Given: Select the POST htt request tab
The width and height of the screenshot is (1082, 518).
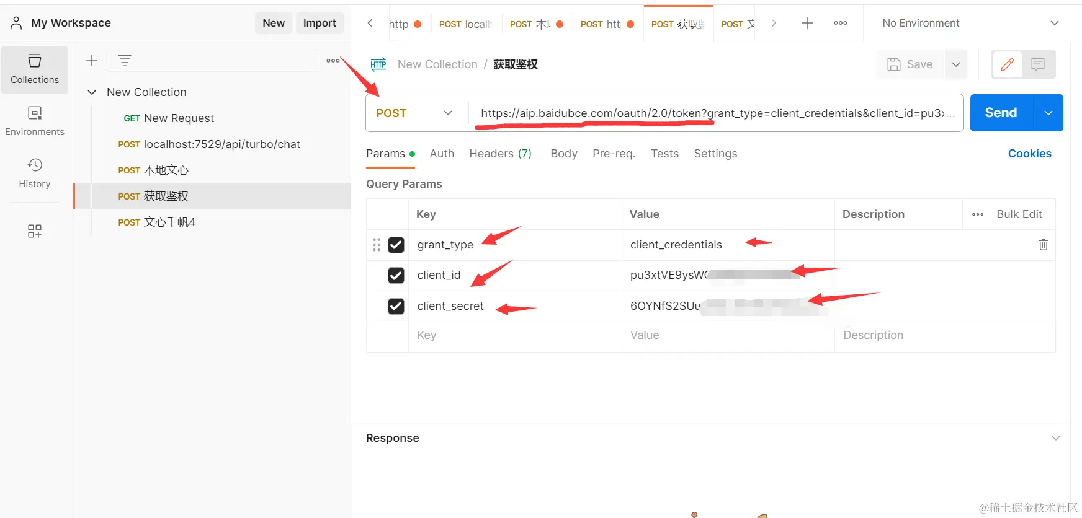Looking at the screenshot, I should pyautogui.click(x=607, y=24).
